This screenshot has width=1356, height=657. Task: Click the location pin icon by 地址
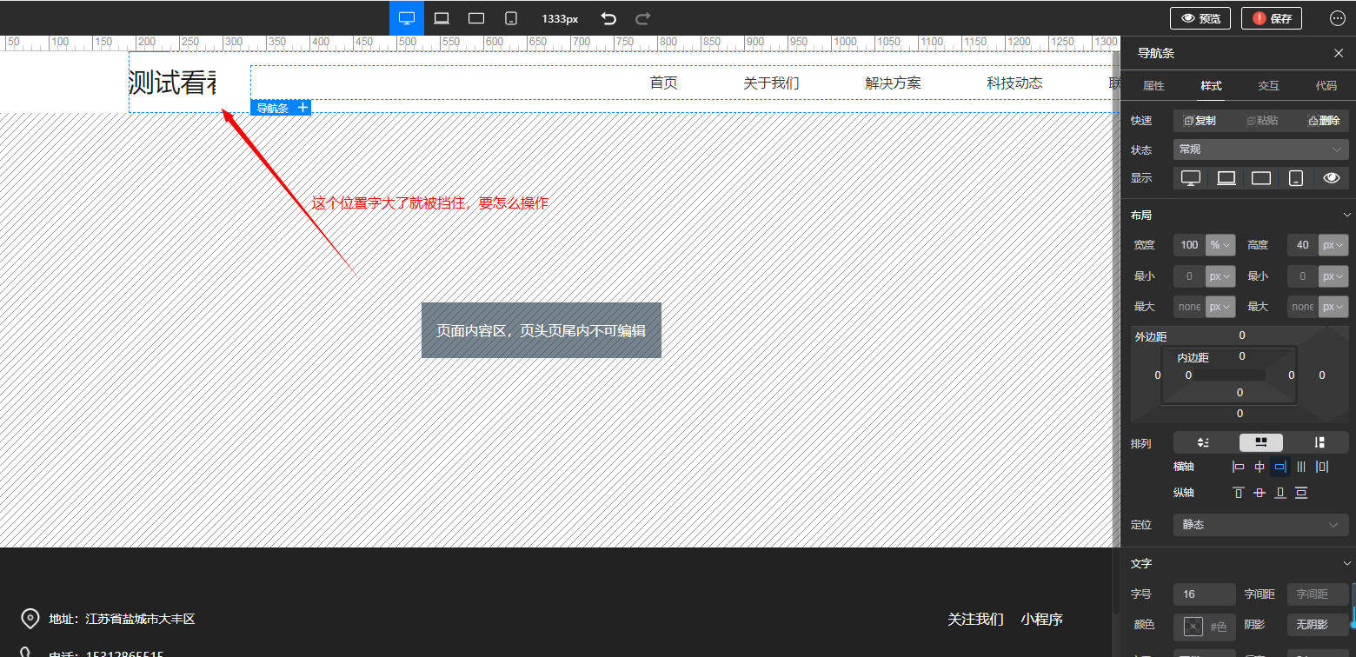pos(30,619)
